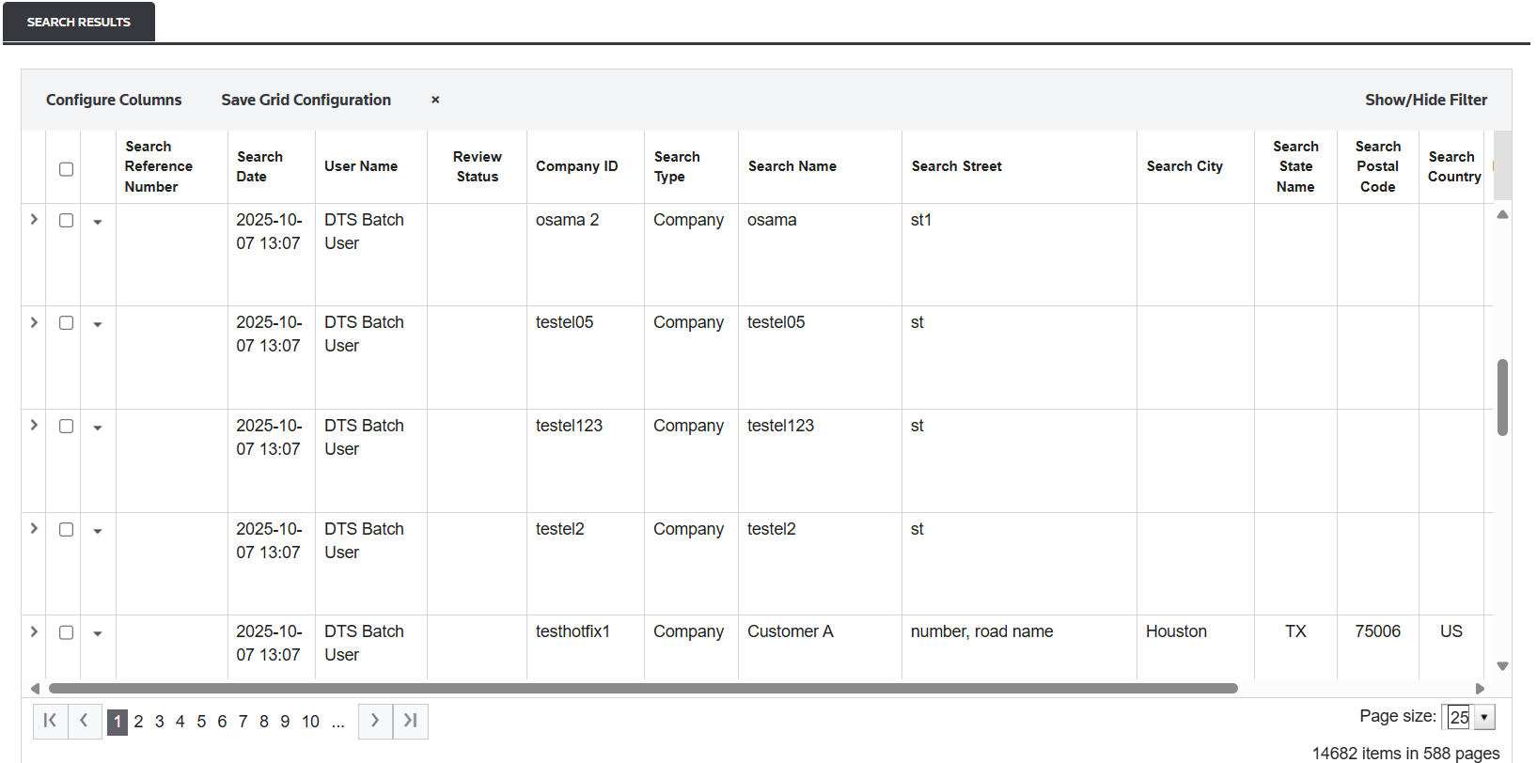Click the horizontal scrollbar of the grid
The image size is (1537, 763).
643,689
